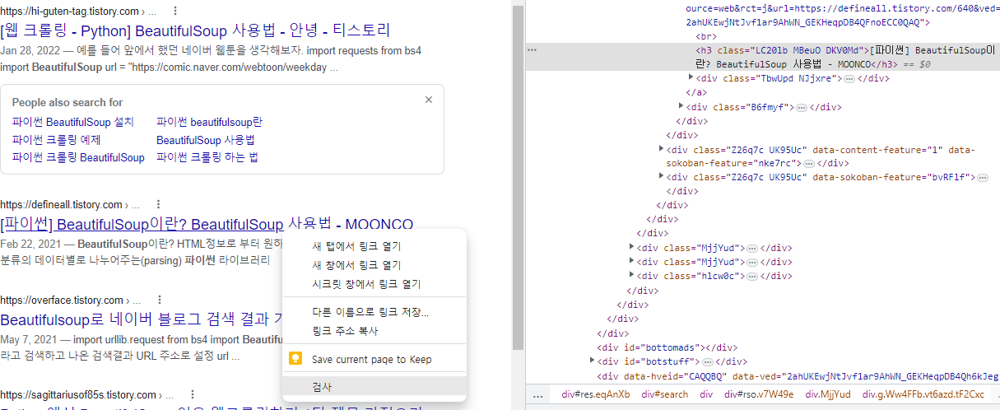Click the 'Feb 22, 2021' snippet text
This screenshot has width=1000, height=410.
[30, 245]
